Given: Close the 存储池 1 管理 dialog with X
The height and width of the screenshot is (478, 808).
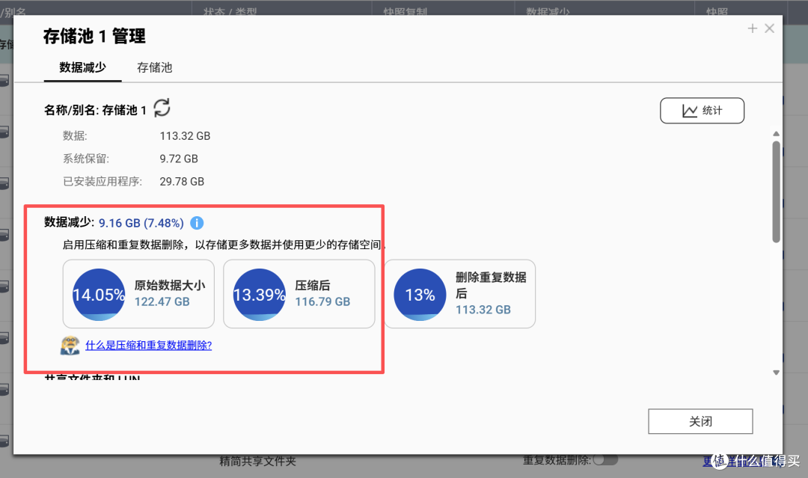Looking at the screenshot, I should (x=769, y=28).
